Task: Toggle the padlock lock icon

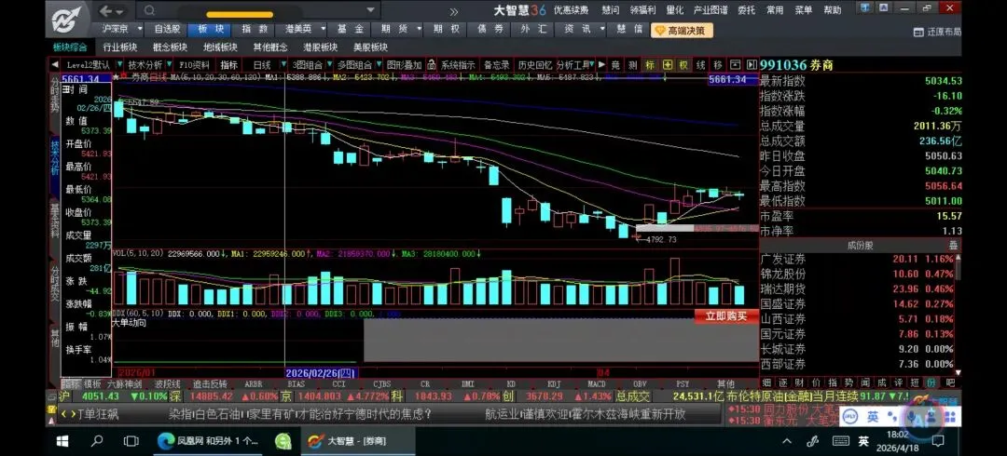Action: [432, 65]
